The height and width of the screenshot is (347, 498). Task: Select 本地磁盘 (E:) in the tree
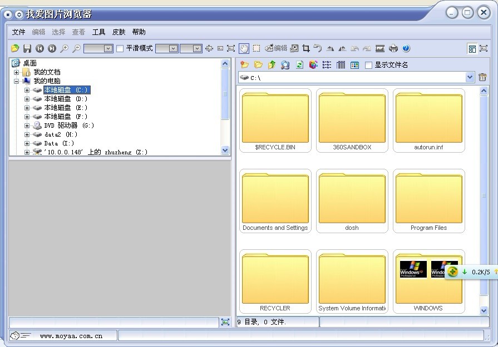click(66, 108)
